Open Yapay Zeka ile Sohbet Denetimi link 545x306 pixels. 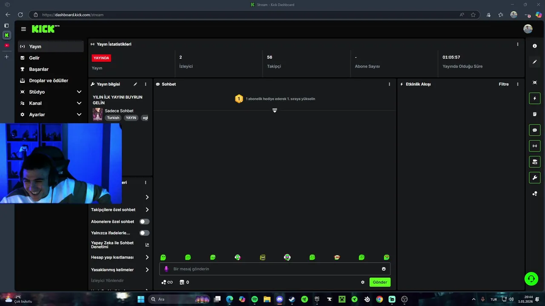tap(120, 245)
